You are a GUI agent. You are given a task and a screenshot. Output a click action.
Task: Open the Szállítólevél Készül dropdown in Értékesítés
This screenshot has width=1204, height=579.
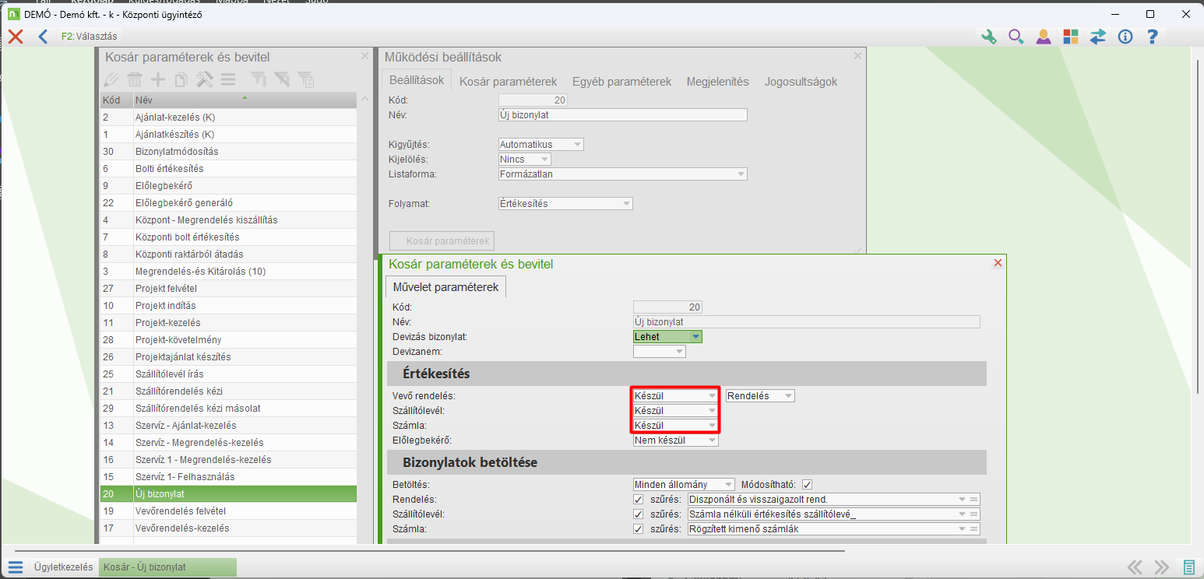pyautogui.click(x=675, y=410)
